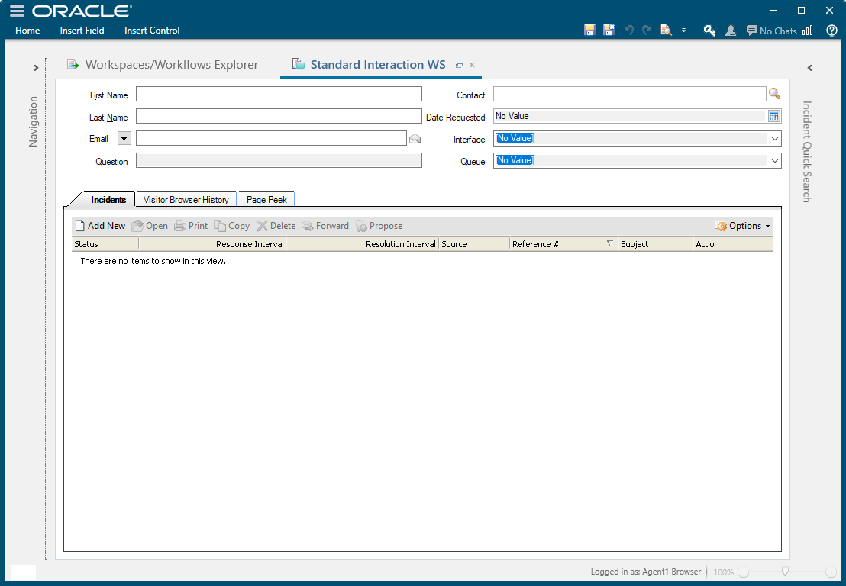Sort by the Subject column header
Image resolution: width=846 pixels, height=586 pixels.
(656, 244)
